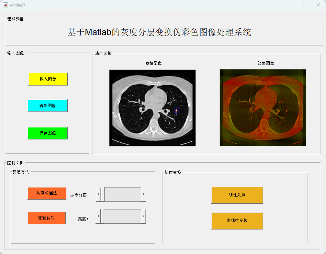Click the 亮度： label
Viewport: 326px width, 254px height.
coord(83,219)
